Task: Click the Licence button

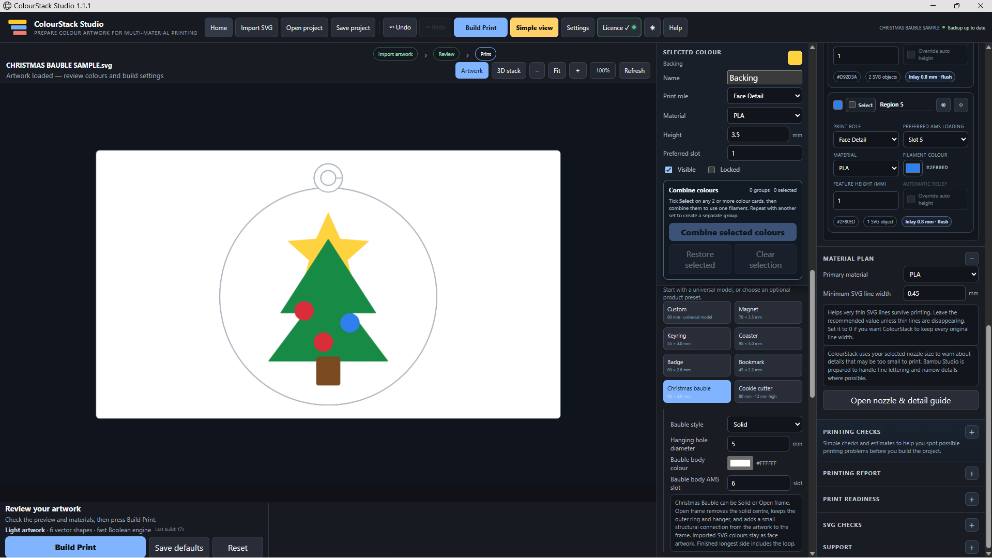Action: point(619,28)
